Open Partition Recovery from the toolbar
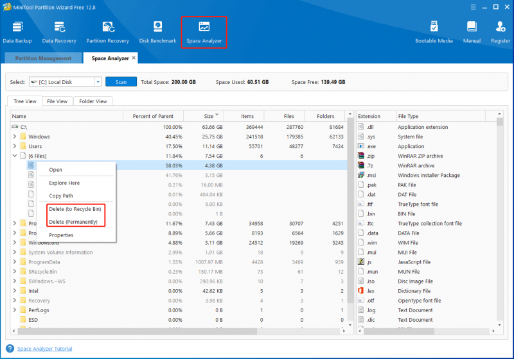The image size is (514, 359). (x=107, y=32)
